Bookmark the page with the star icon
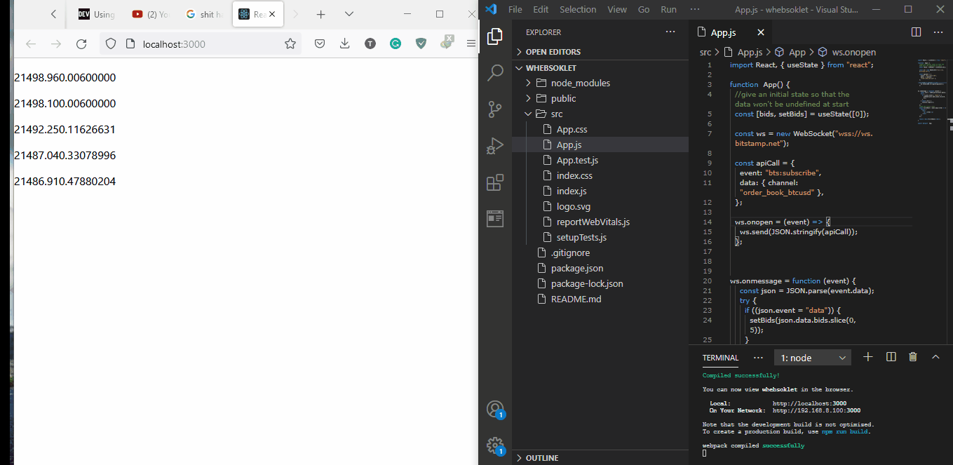Screen dimensions: 953x465 pyautogui.click(x=290, y=43)
